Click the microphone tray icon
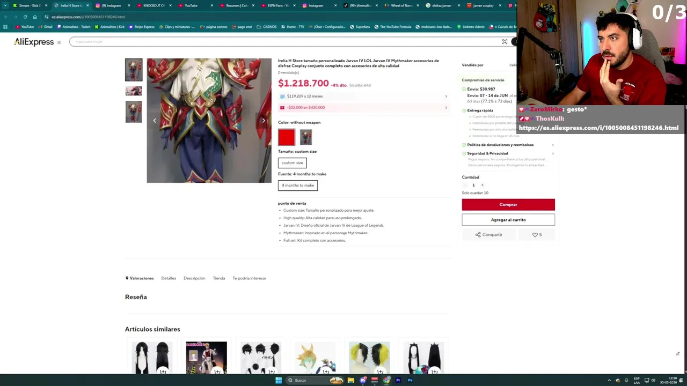687x386 pixels. (x=626, y=380)
